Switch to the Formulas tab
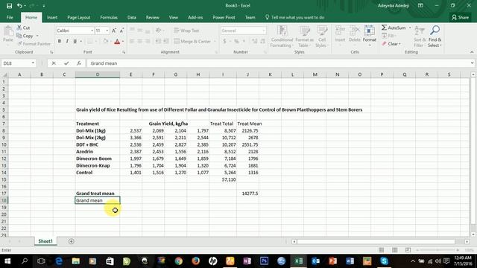Viewport: 477px width, 268px height. 109,17
